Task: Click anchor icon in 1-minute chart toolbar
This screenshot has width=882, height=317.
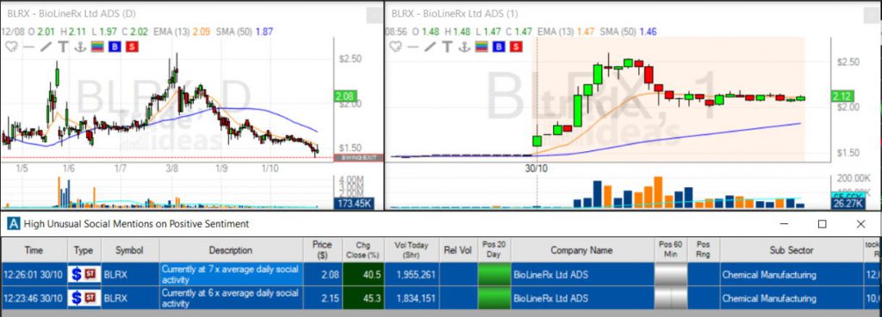Action: [464, 47]
